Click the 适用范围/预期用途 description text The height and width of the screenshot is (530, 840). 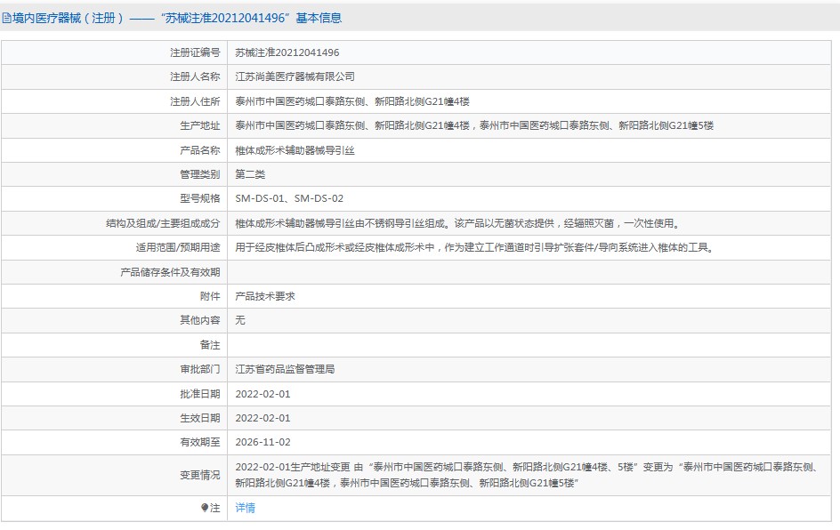pos(473,247)
